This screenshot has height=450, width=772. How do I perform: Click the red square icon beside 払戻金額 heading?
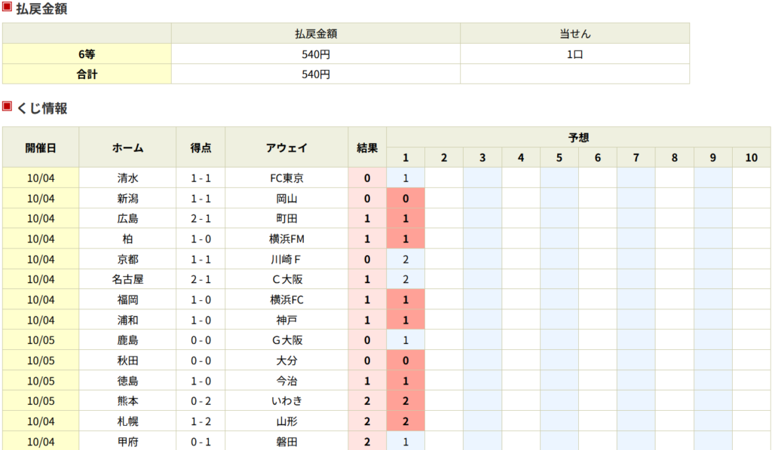point(7,8)
